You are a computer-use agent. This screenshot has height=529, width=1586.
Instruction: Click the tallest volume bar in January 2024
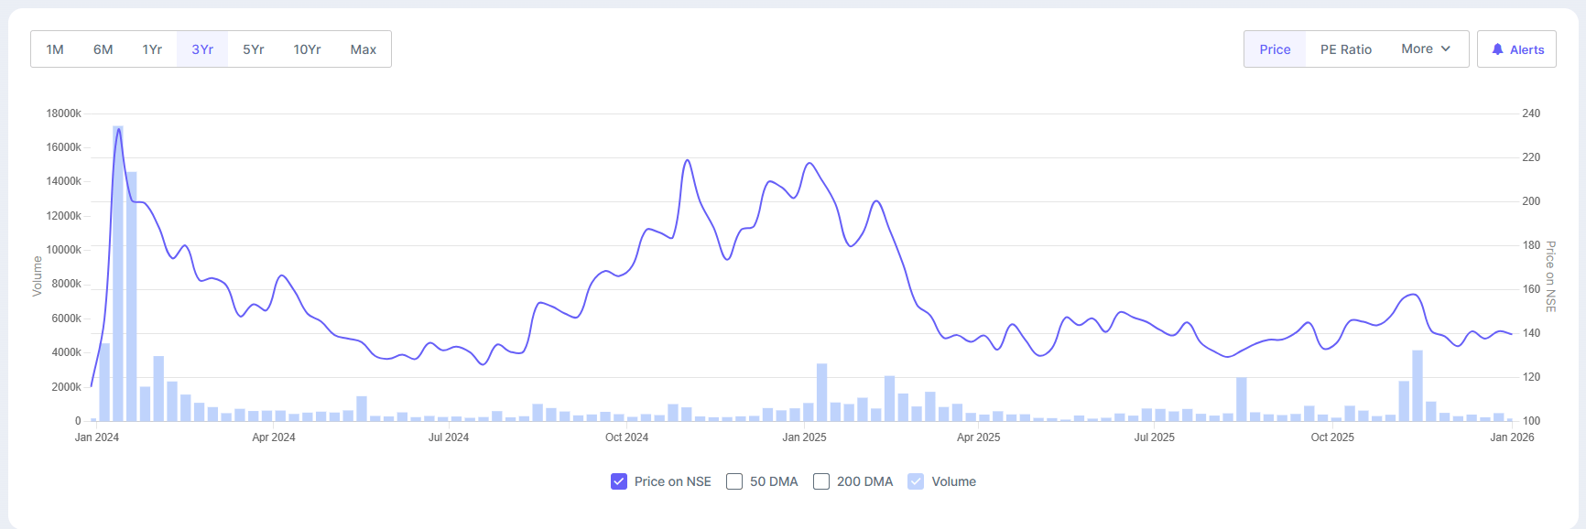click(x=118, y=275)
